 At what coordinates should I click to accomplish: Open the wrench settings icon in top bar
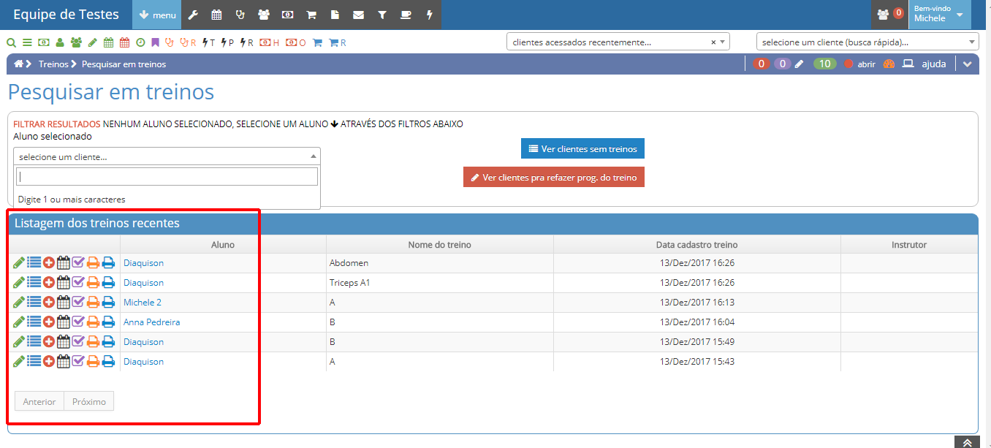[x=193, y=15]
